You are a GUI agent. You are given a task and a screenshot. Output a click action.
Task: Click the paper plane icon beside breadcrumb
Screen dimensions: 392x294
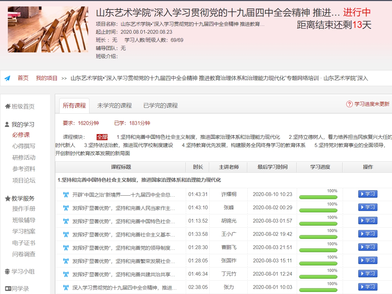point(7,78)
